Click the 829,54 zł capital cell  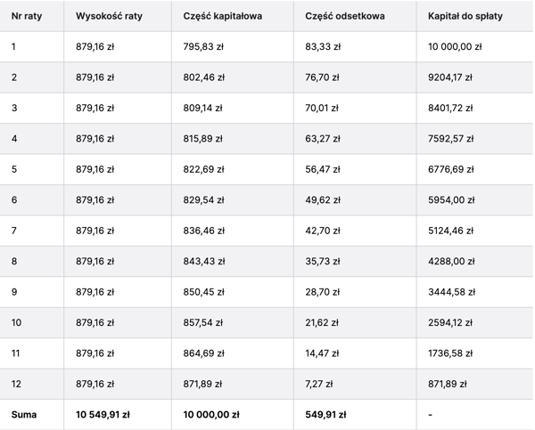pos(202,200)
